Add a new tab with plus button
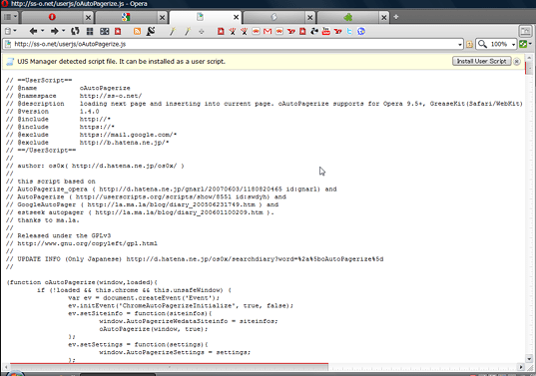The image size is (536, 376). [396, 17]
